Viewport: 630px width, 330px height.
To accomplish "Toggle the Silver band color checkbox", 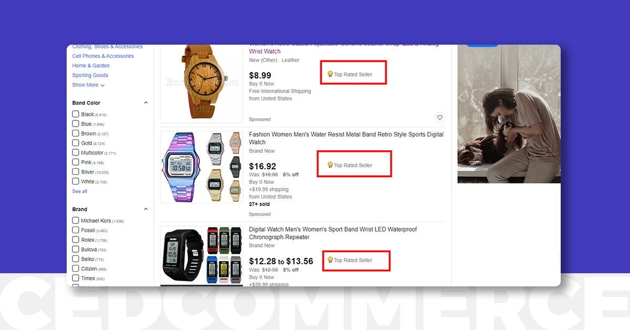I will pyautogui.click(x=76, y=172).
